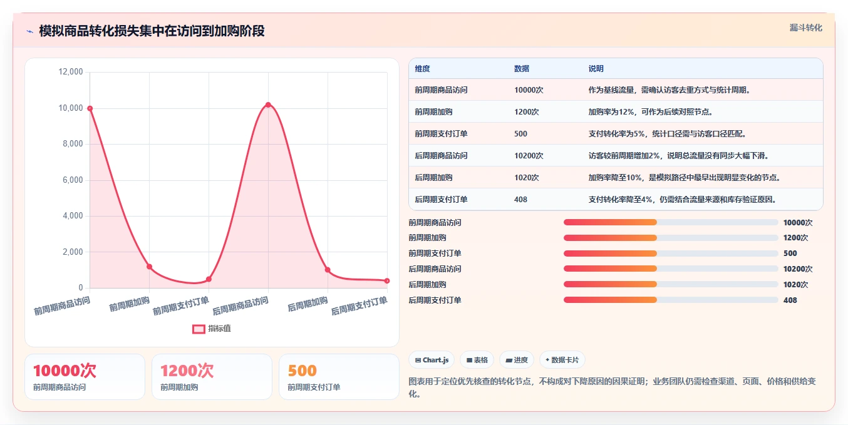Click the 10200次 table value
848x425 pixels.
529,156
